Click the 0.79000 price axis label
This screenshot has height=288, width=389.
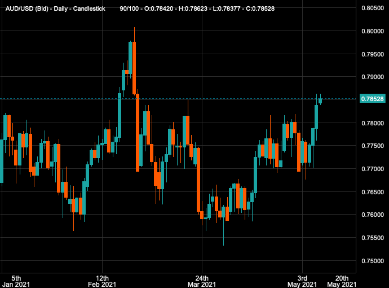pyautogui.click(x=373, y=77)
